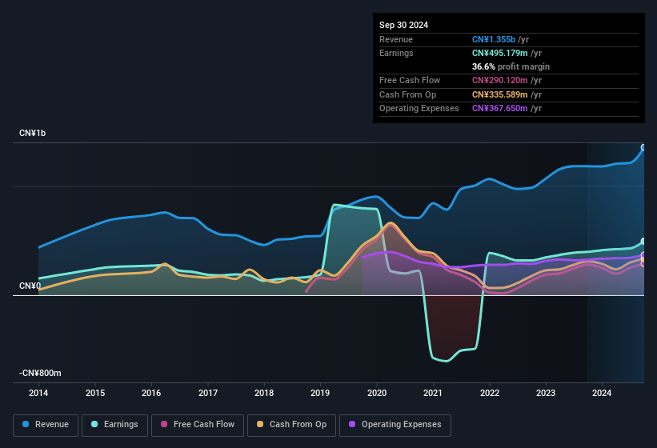Click the Sep 30 2024 tooltip date

404,25
